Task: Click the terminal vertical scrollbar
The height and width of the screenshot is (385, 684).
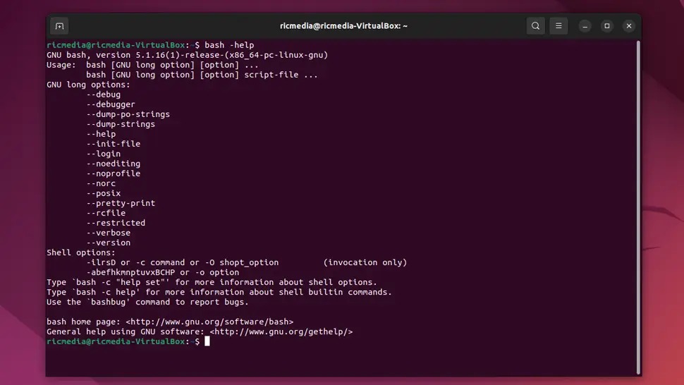Action: click(x=638, y=207)
